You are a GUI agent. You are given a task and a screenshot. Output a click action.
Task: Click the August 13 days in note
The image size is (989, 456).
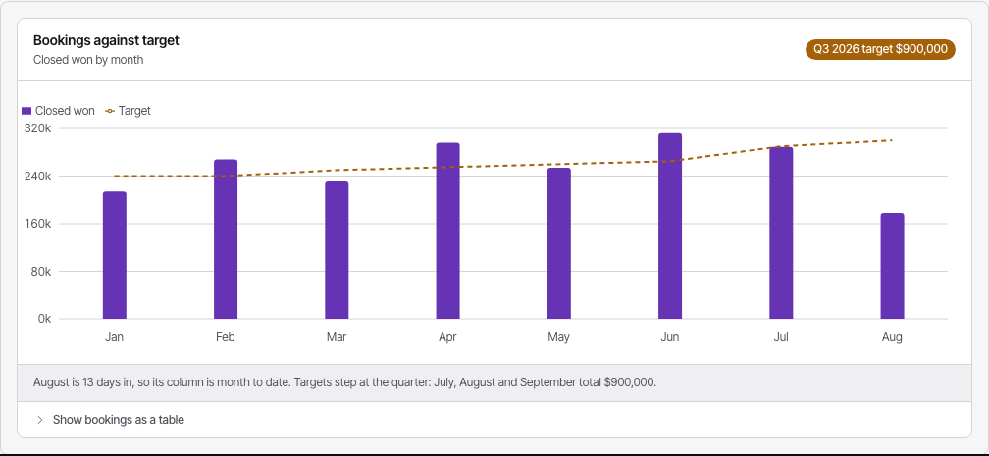coord(345,382)
